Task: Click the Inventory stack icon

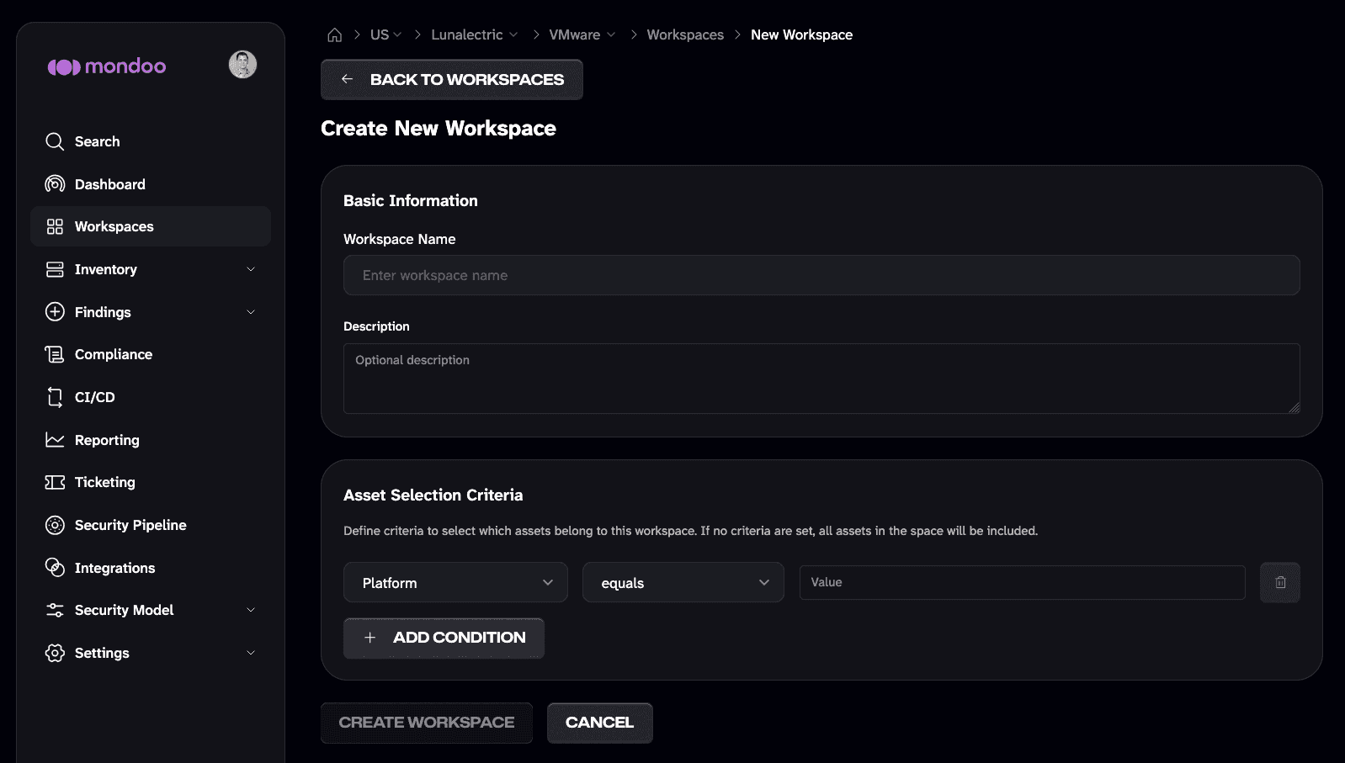Action: pos(55,269)
